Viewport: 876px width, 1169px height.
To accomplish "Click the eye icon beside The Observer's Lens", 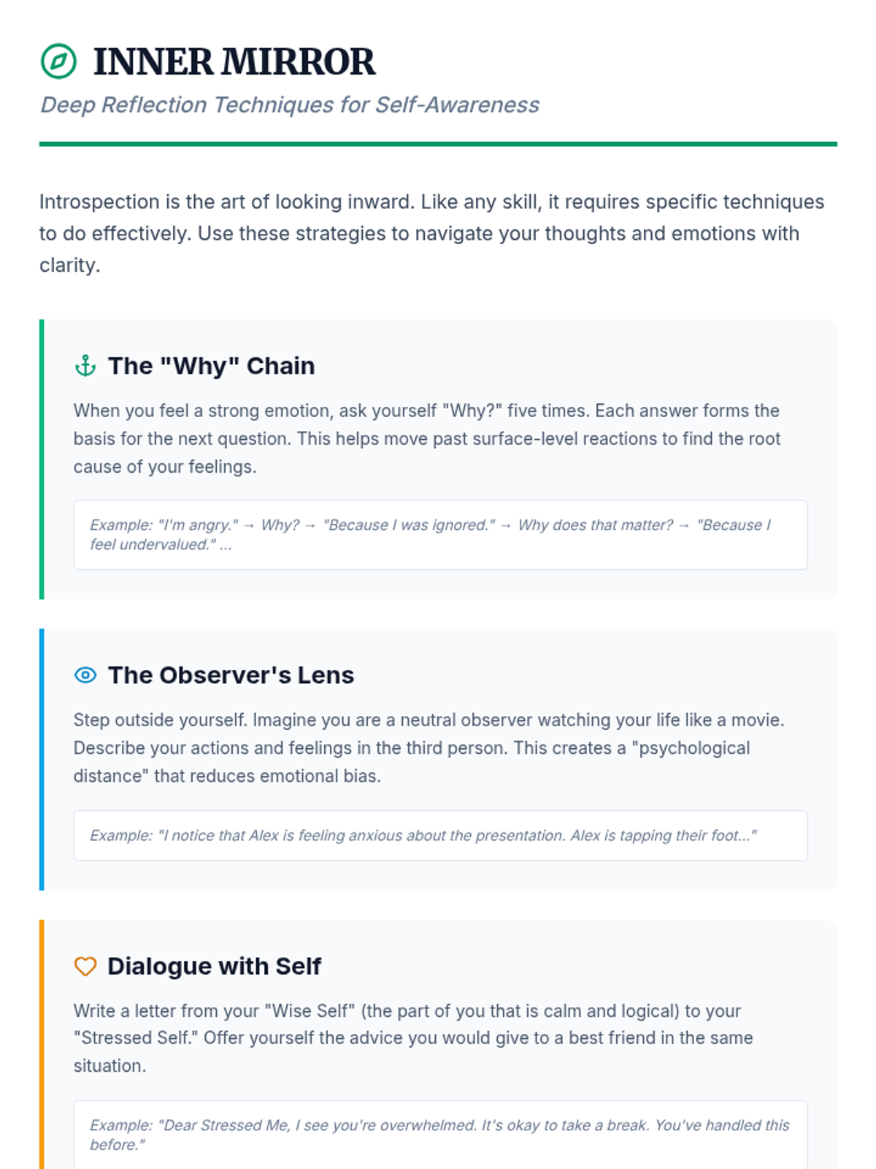I will (x=85, y=675).
